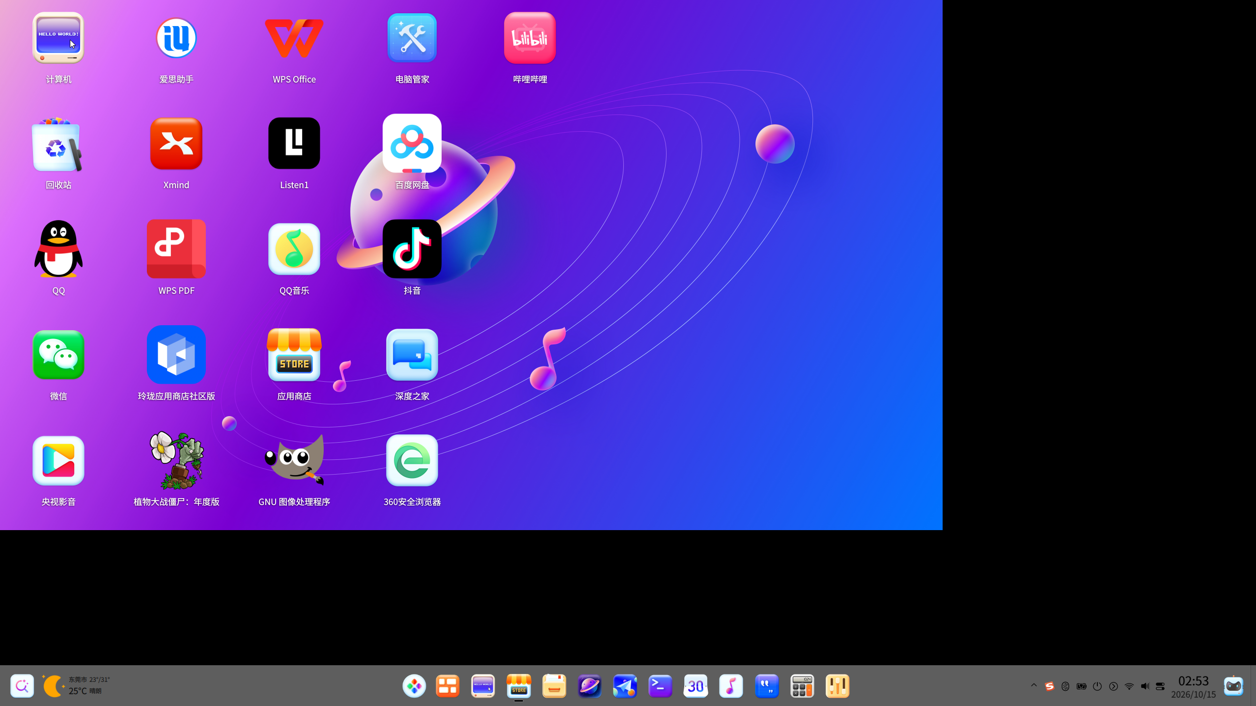Launch the QQ penguin icon
Viewport: 1256px width, 706px height.
coord(58,249)
